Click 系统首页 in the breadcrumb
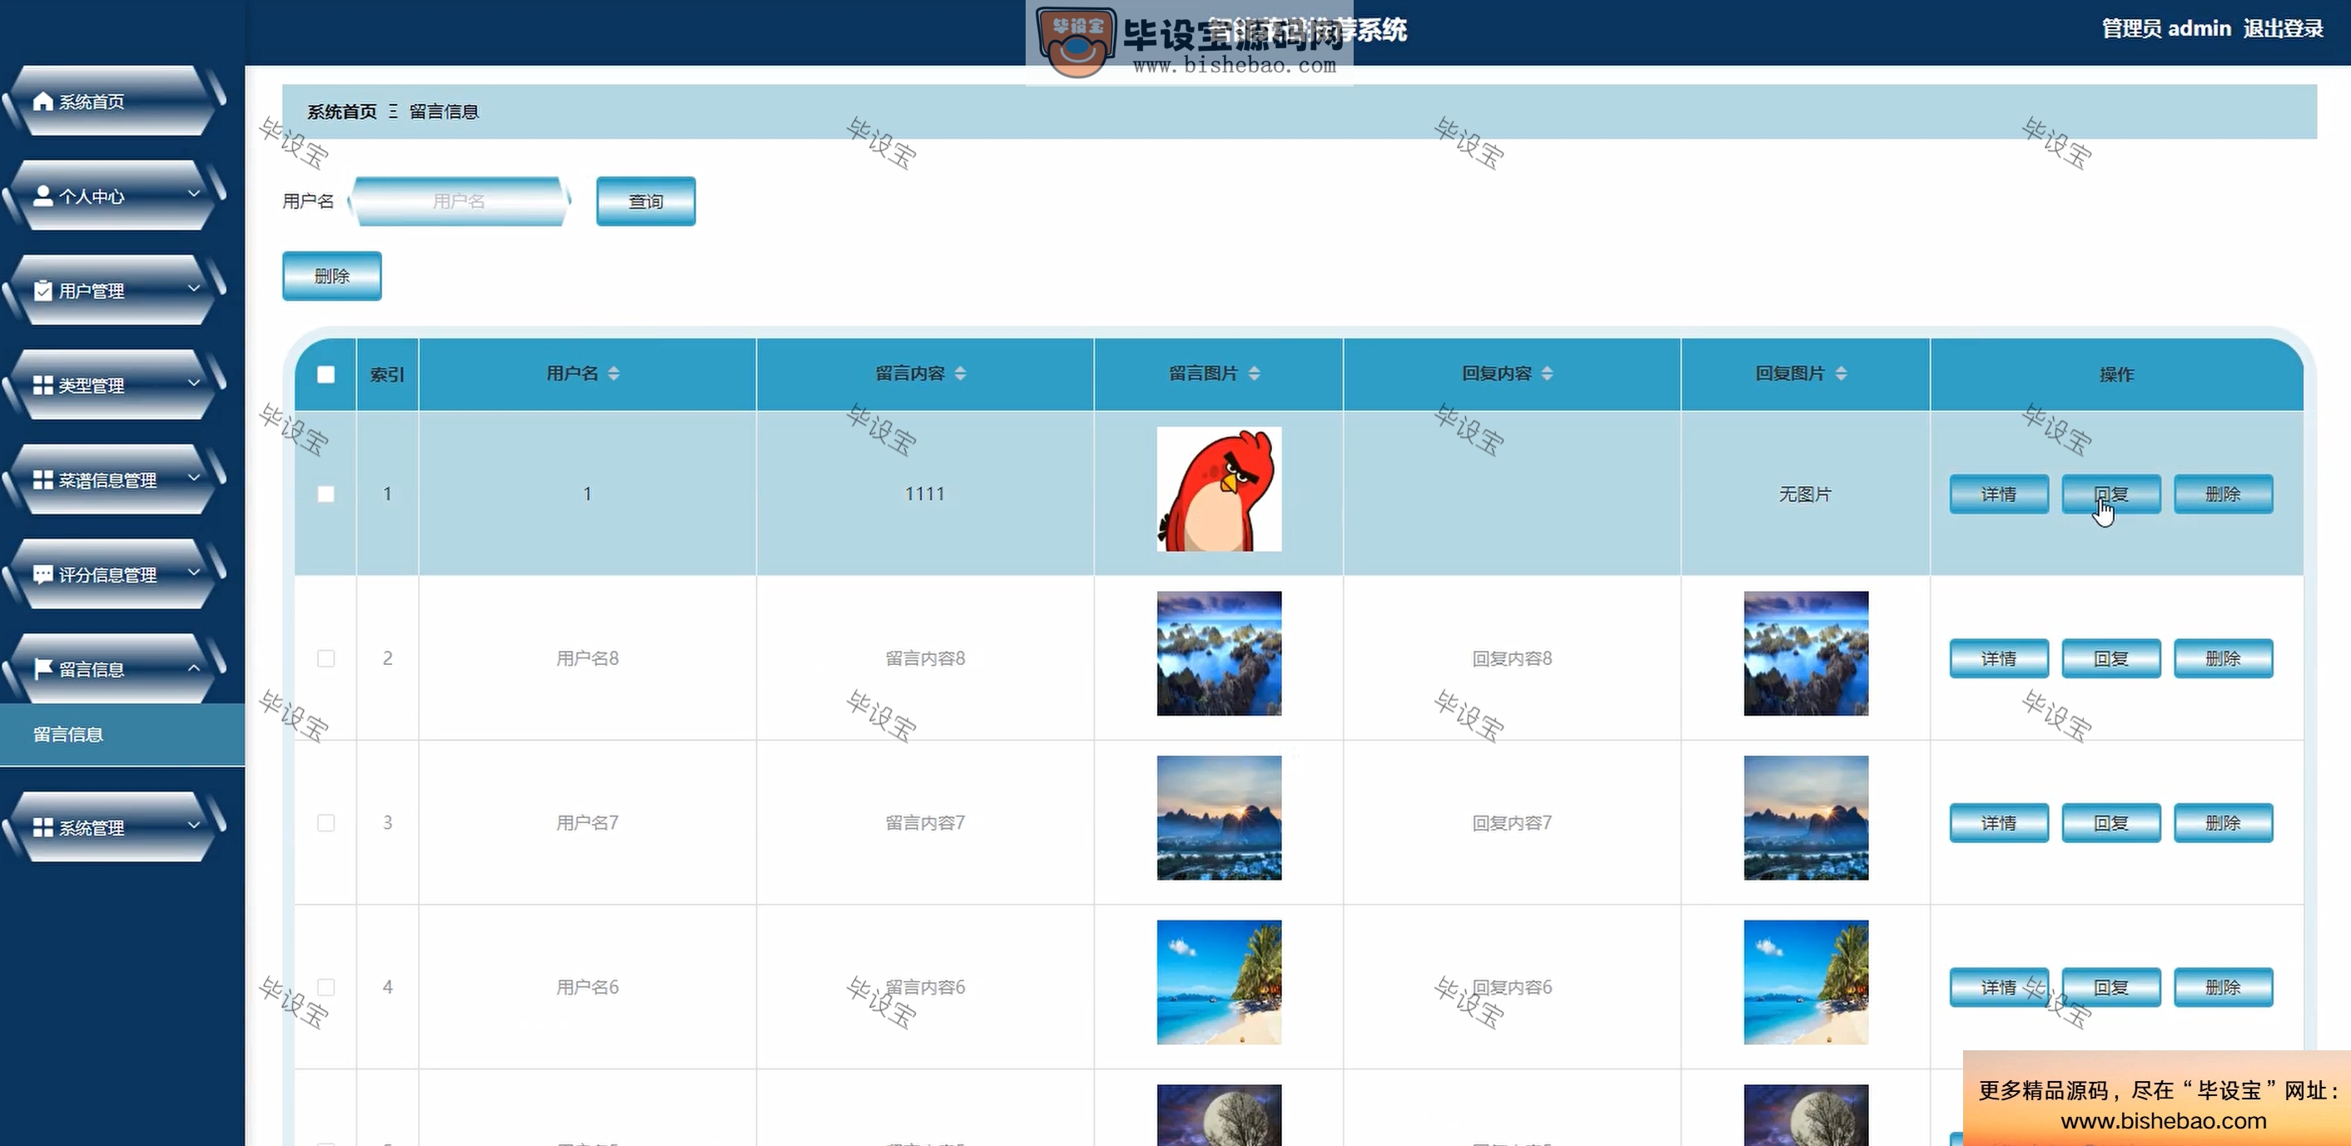This screenshot has width=2351, height=1146. [x=341, y=112]
